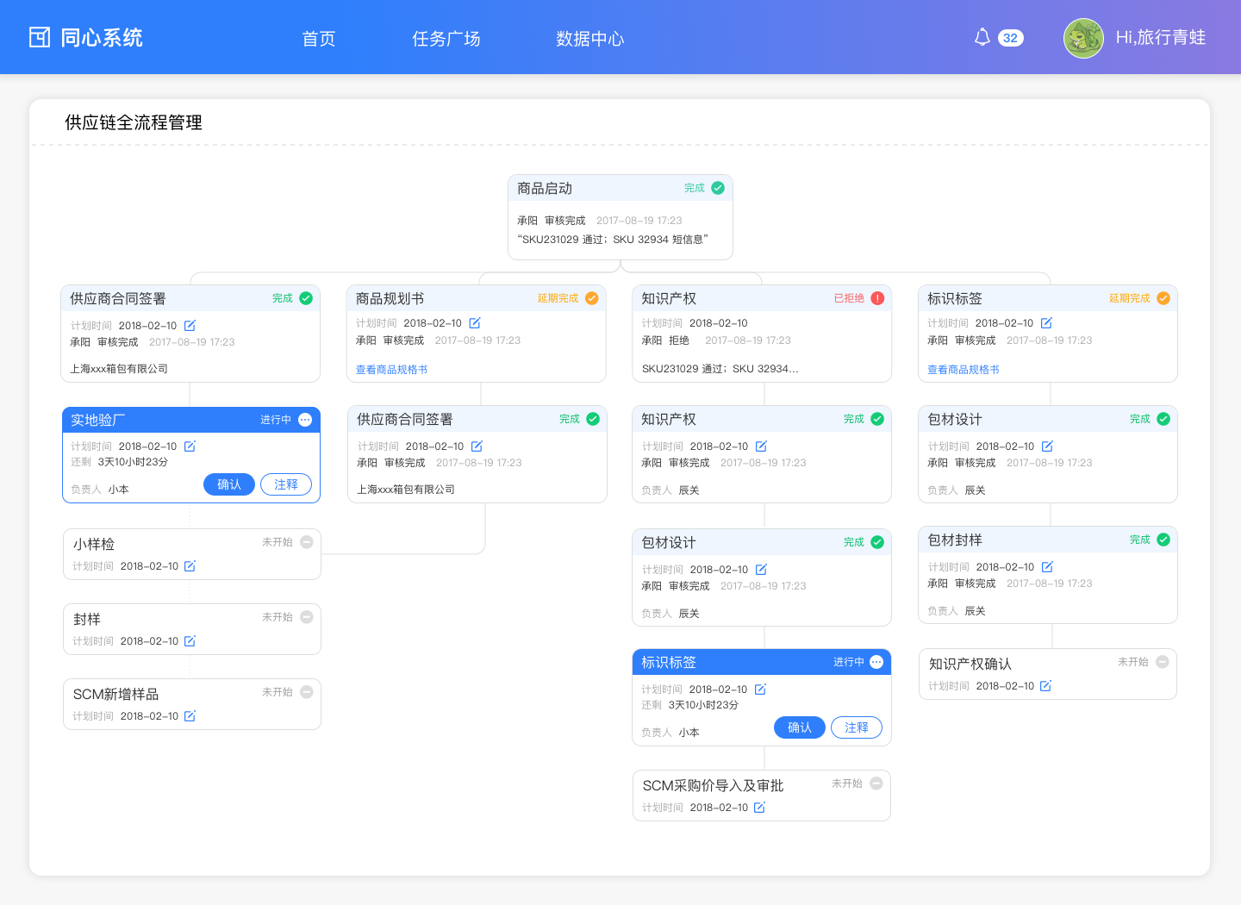Click orange icon on 延期完成 标识标签 card
The height and width of the screenshot is (905, 1241).
1163,298
